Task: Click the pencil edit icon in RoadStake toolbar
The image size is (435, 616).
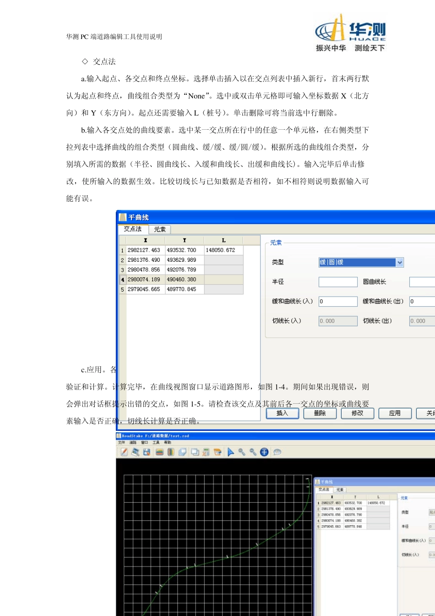Action: 124,452
